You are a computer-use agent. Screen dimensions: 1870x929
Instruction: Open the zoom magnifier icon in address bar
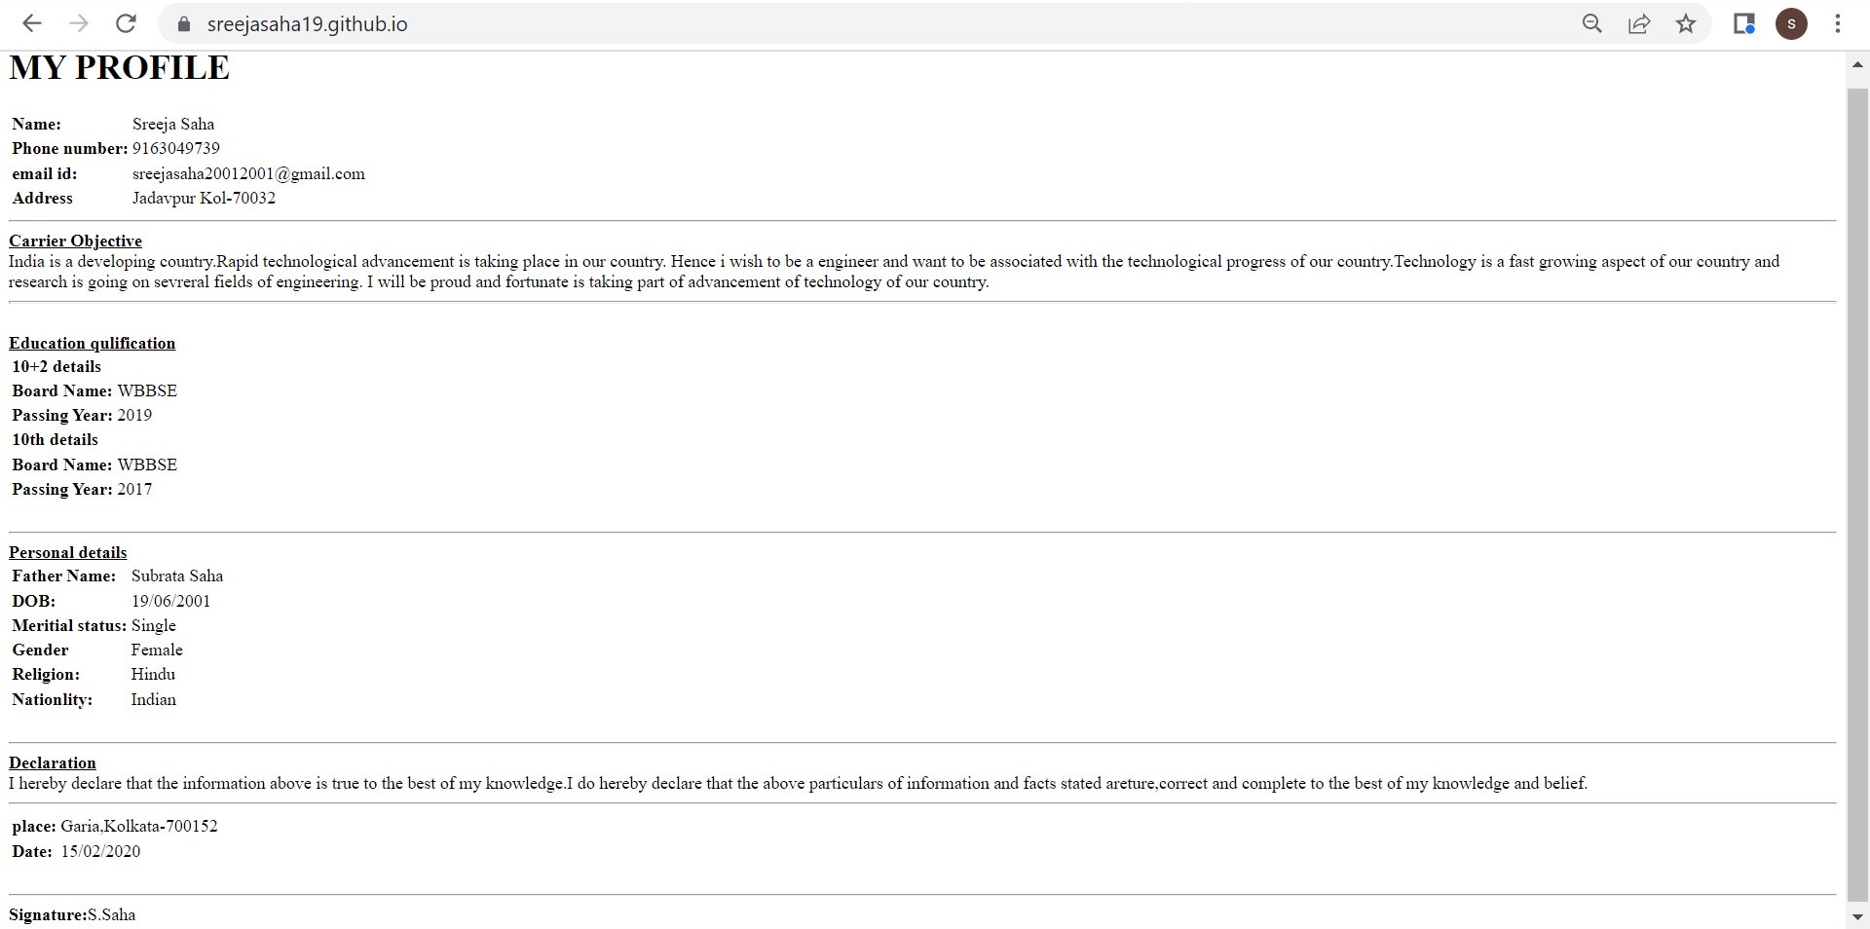[x=1592, y=24]
